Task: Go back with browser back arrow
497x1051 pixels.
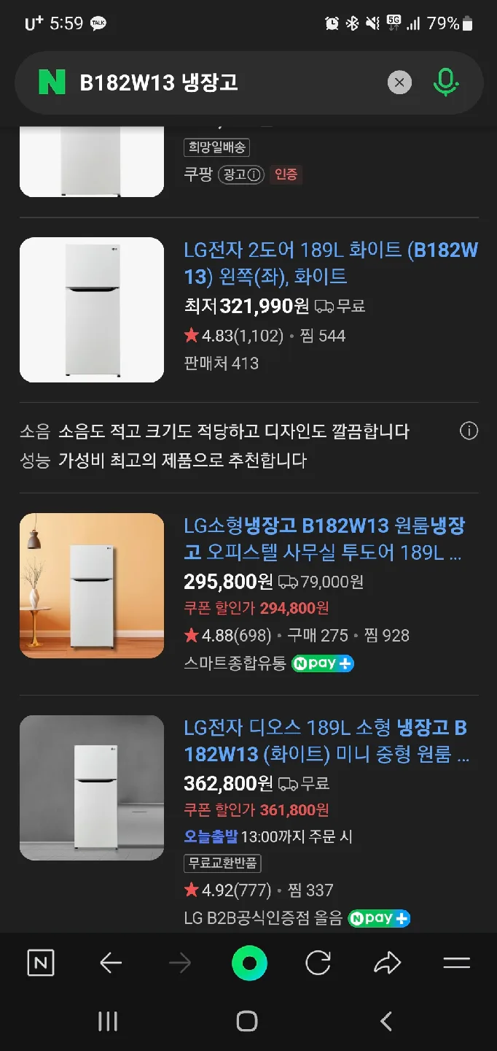Action: (x=111, y=963)
